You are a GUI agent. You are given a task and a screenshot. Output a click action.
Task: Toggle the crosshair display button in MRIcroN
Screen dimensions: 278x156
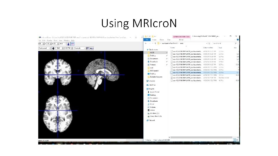tap(72, 44)
